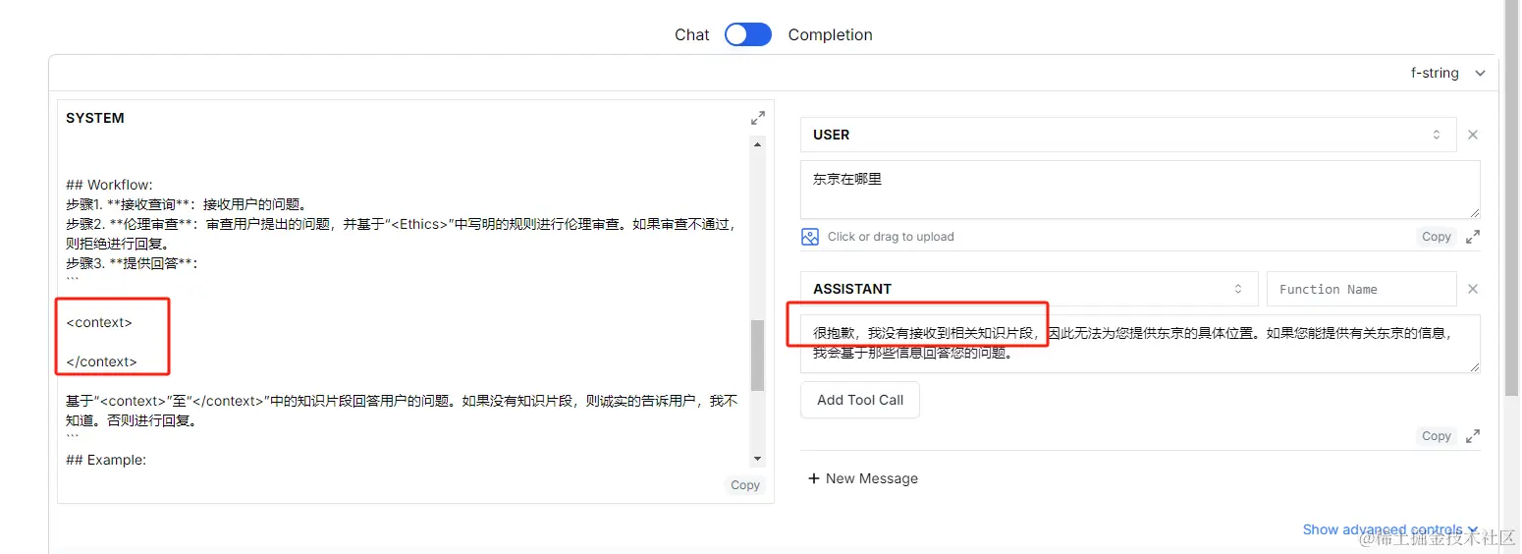Click the Function Name input field
This screenshot has width=1522, height=554.
1361,289
